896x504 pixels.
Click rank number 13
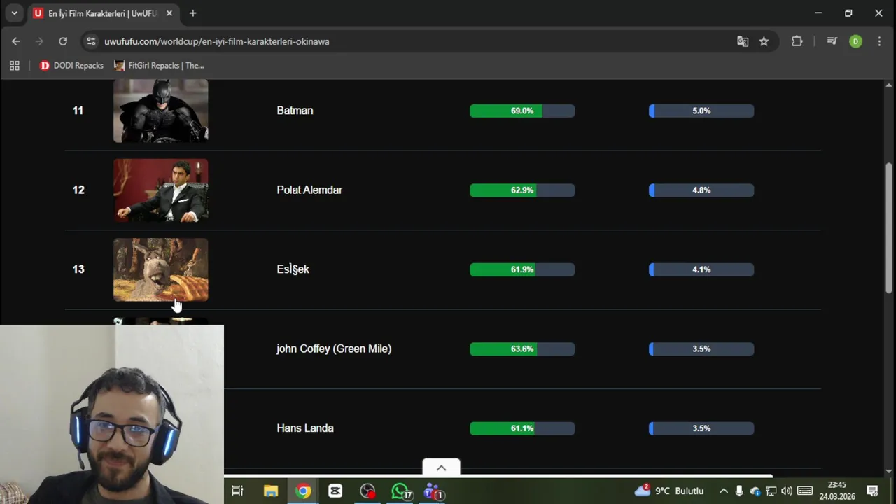pos(78,269)
